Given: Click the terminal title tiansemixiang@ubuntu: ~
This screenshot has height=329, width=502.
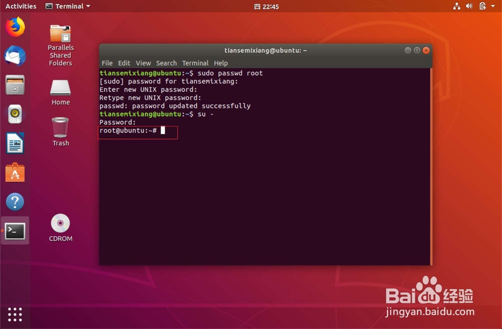Looking at the screenshot, I should (266, 50).
